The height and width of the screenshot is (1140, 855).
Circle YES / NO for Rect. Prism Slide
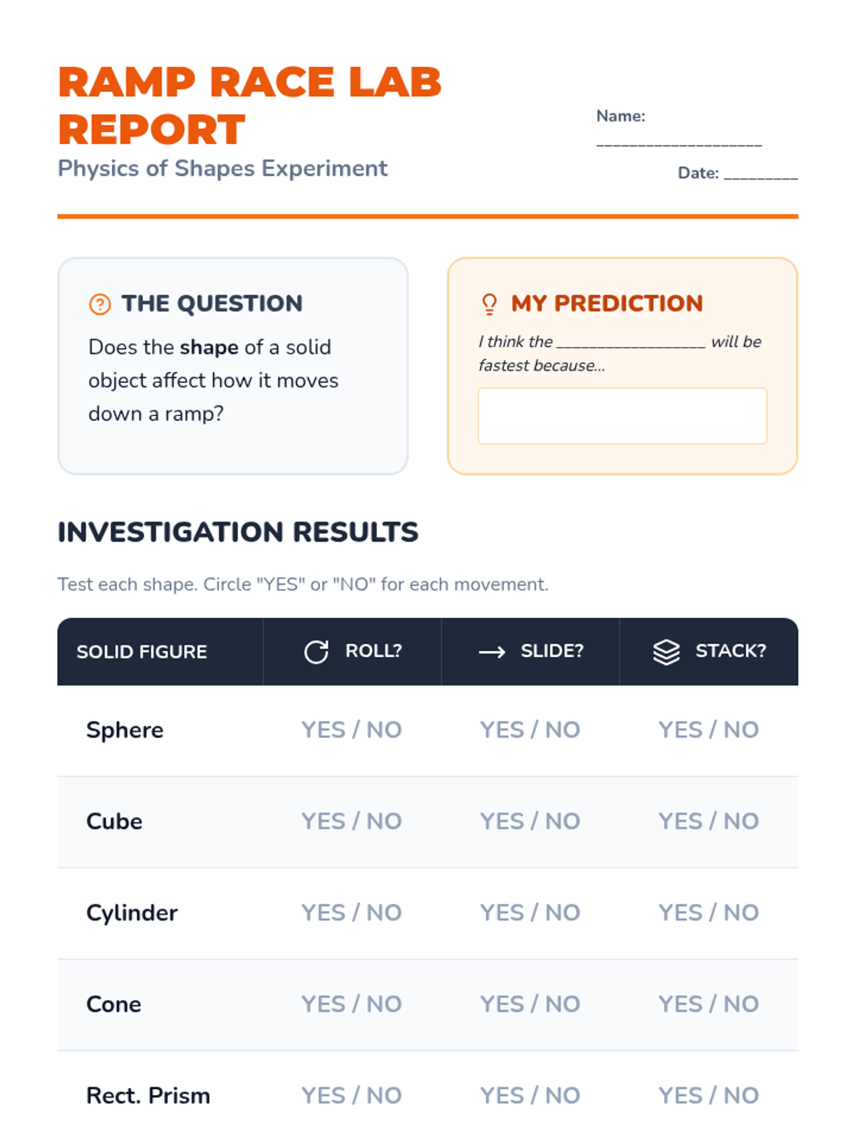tap(530, 1095)
